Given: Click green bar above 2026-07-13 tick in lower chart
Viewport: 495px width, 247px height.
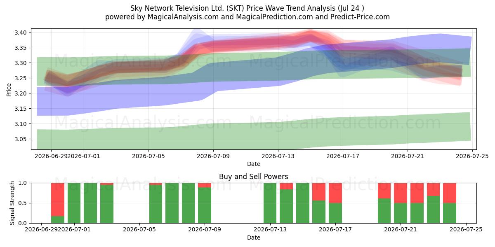Looking at the screenshot, I should point(270,203).
